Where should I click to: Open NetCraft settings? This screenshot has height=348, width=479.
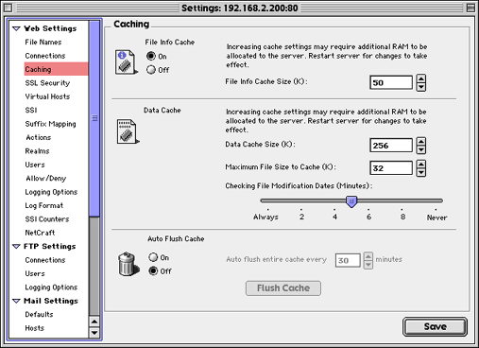tap(40, 233)
